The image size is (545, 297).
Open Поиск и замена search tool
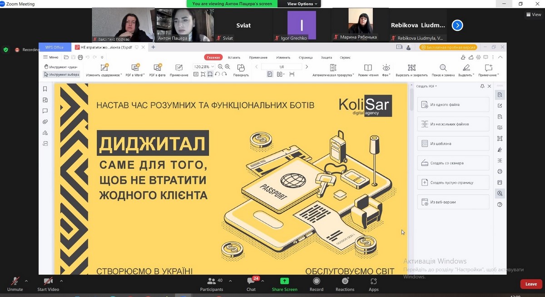tap(443, 68)
